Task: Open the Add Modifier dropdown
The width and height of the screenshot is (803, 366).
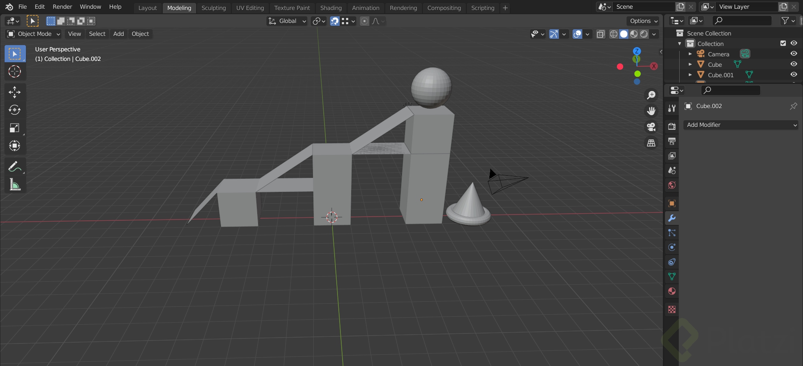Action: click(741, 125)
